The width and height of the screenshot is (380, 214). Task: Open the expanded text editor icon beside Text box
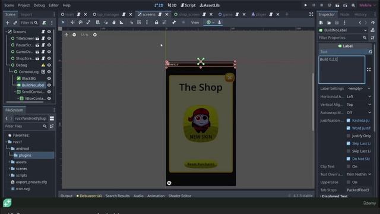(x=369, y=70)
